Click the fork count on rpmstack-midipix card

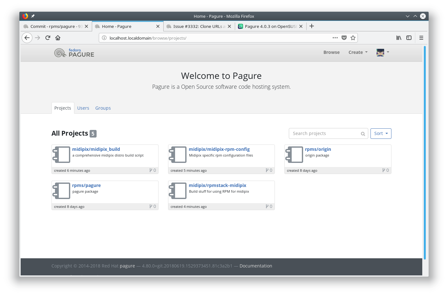[x=269, y=206]
